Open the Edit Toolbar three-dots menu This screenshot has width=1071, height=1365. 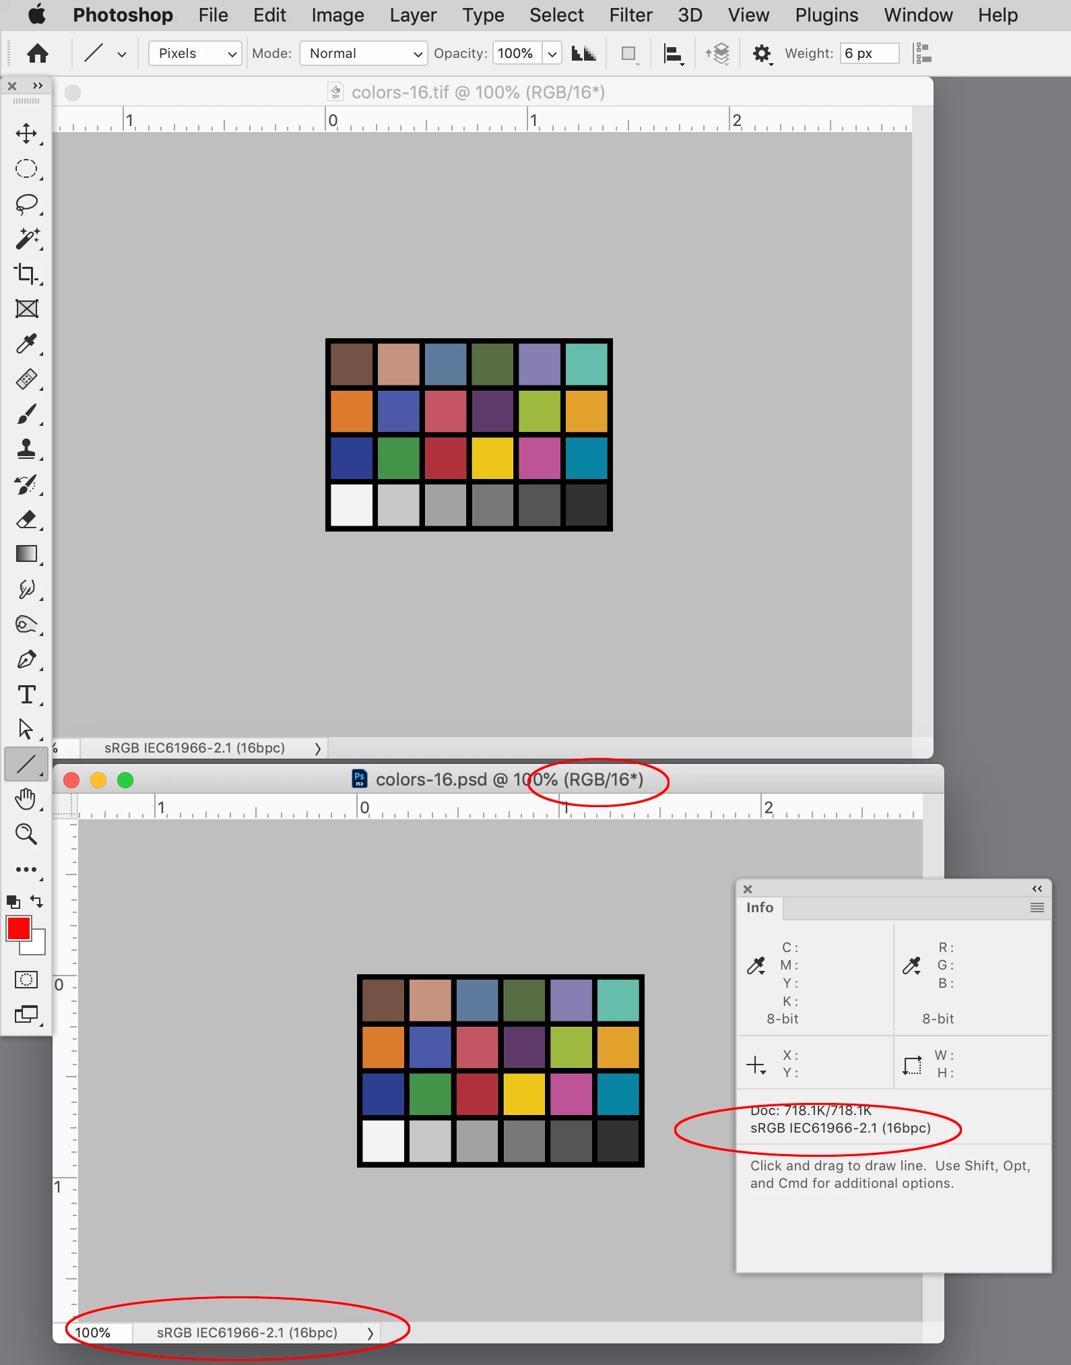coord(26,869)
